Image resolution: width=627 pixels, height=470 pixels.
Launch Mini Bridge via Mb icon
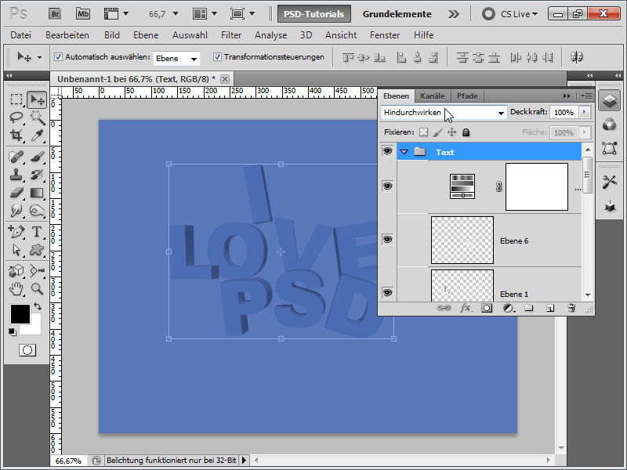[83, 14]
